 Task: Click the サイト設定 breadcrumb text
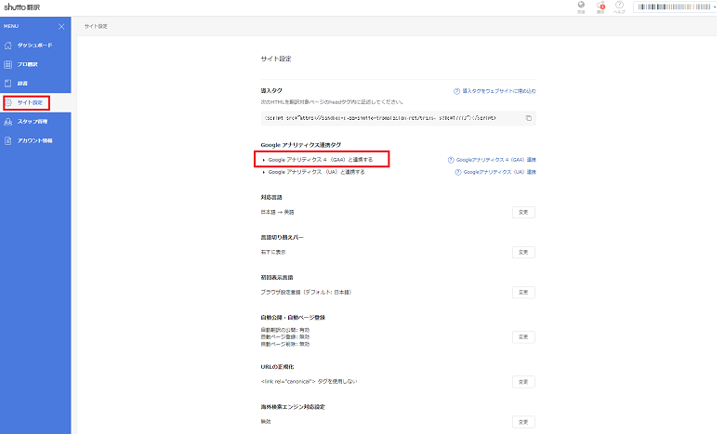pos(96,26)
